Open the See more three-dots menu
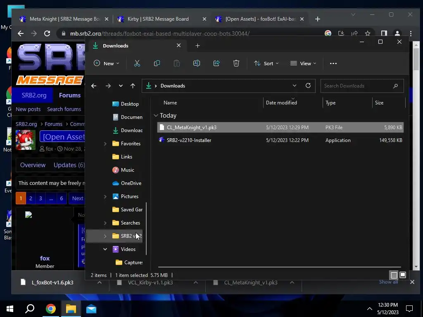The height and width of the screenshot is (317, 423). (333, 63)
